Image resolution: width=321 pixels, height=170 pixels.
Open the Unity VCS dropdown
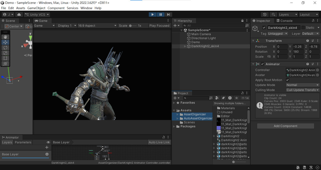coord(37,15)
